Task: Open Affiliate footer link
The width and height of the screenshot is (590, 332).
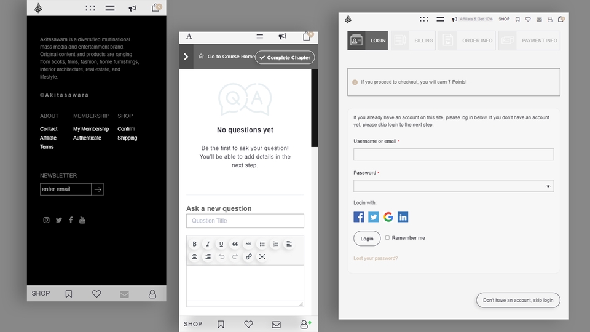Action: point(48,138)
